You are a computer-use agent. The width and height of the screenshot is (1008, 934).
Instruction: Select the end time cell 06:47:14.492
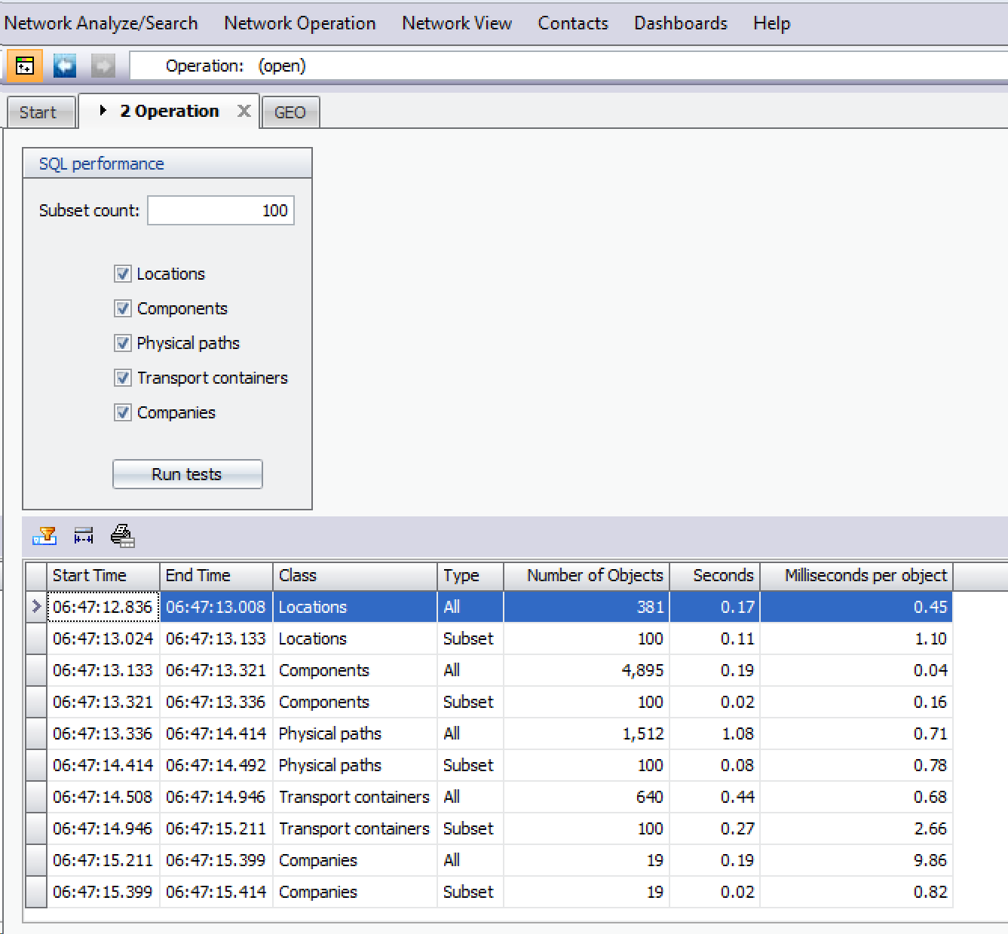coord(216,765)
